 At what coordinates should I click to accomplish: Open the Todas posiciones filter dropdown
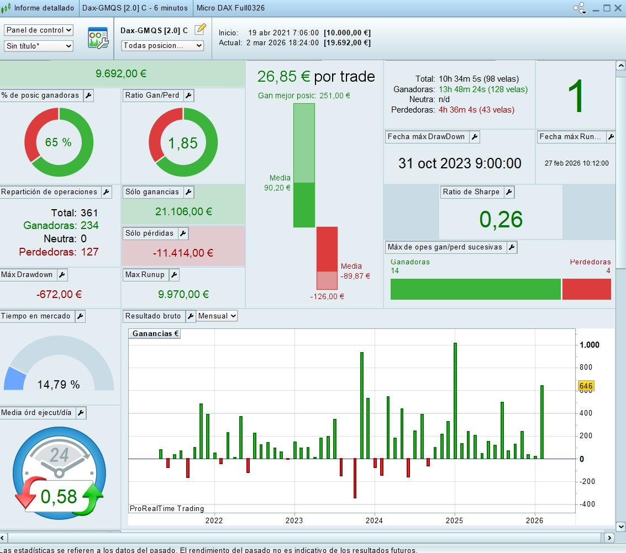point(162,46)
